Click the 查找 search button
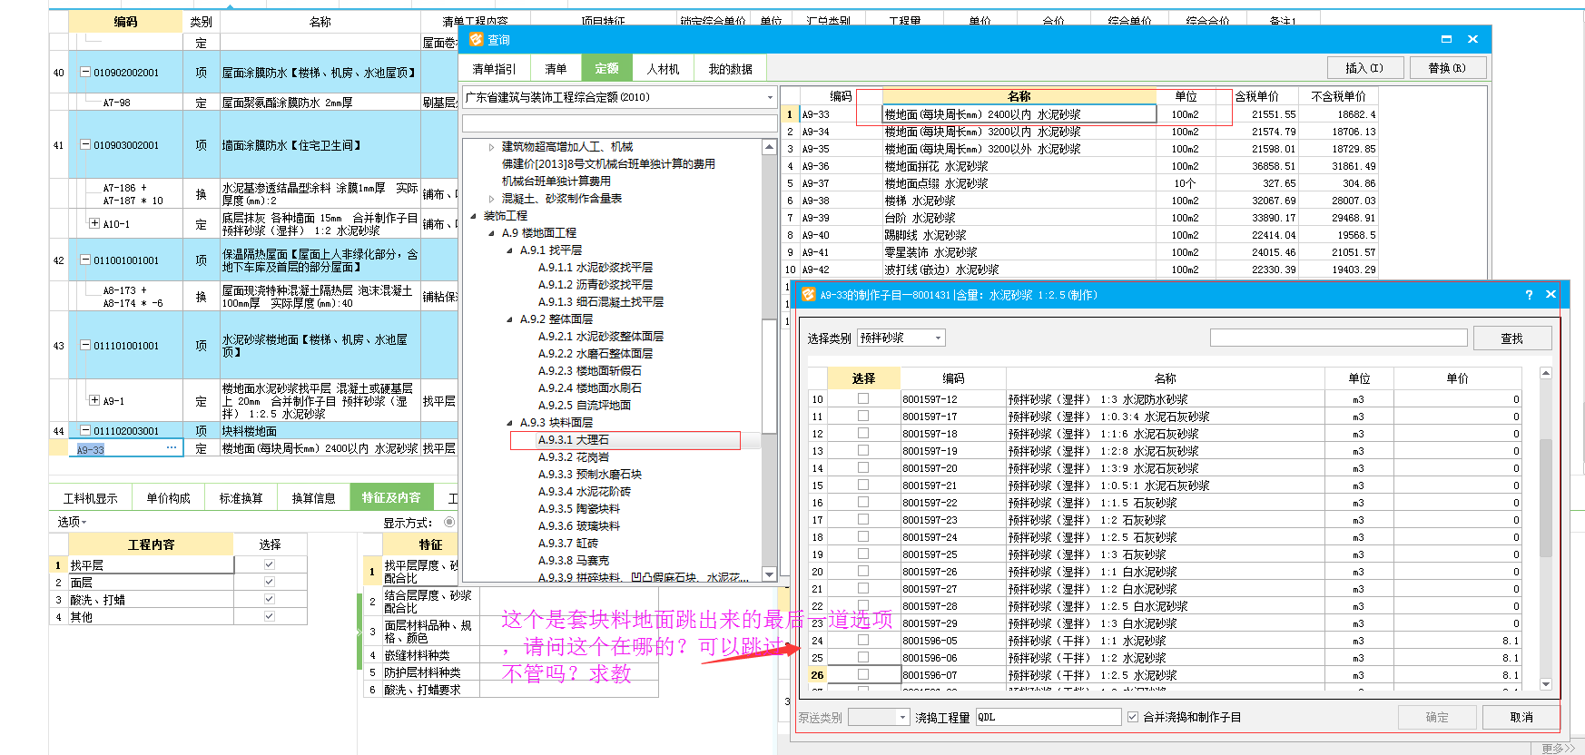The width and height of the screenshot is (1585, 755). tap(1512, 338)
